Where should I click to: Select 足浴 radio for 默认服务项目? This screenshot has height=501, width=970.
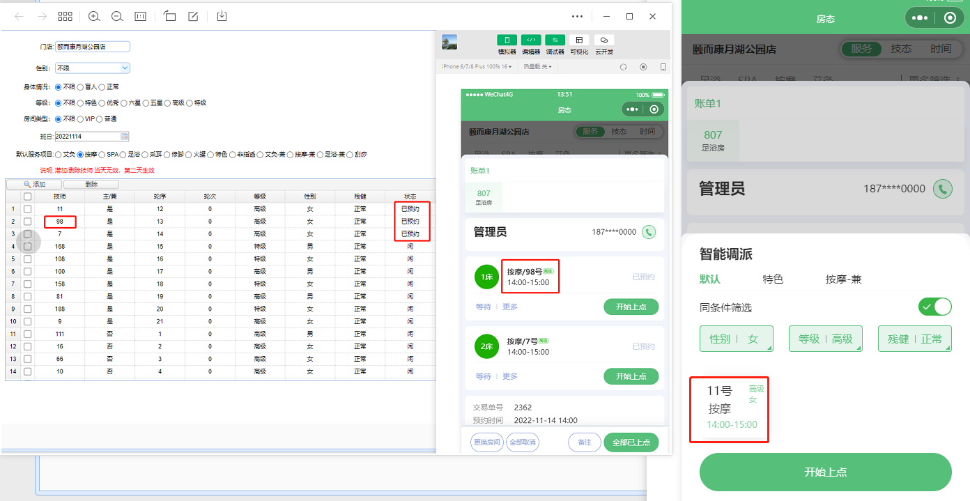point(123,154)
